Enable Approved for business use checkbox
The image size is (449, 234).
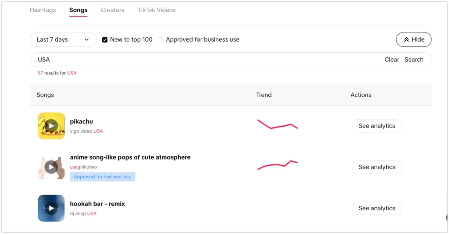tap(160, 40)
